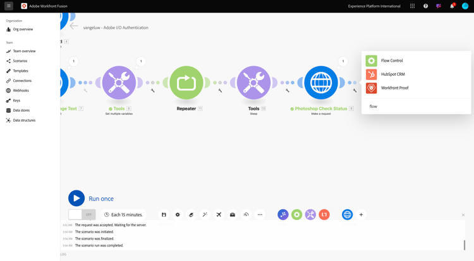Select the Tools Sleep module
Screen dimensions: 474x261
point(253,83)
